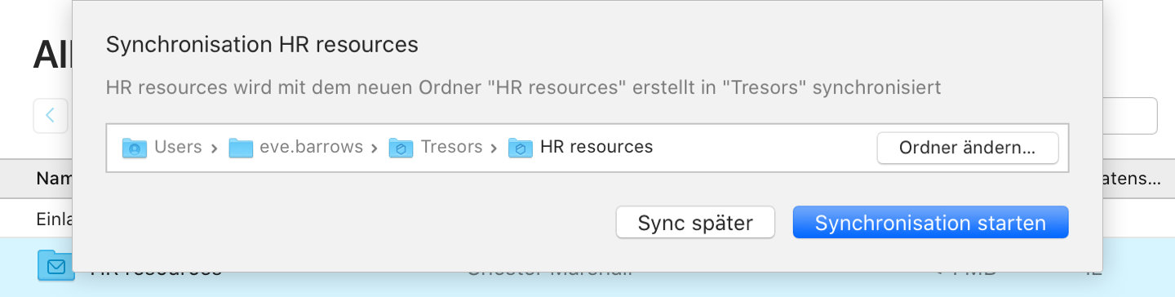Click the Tresors folder icon in path
This screenshot has width=1175, height=297.
coord(401,148)
